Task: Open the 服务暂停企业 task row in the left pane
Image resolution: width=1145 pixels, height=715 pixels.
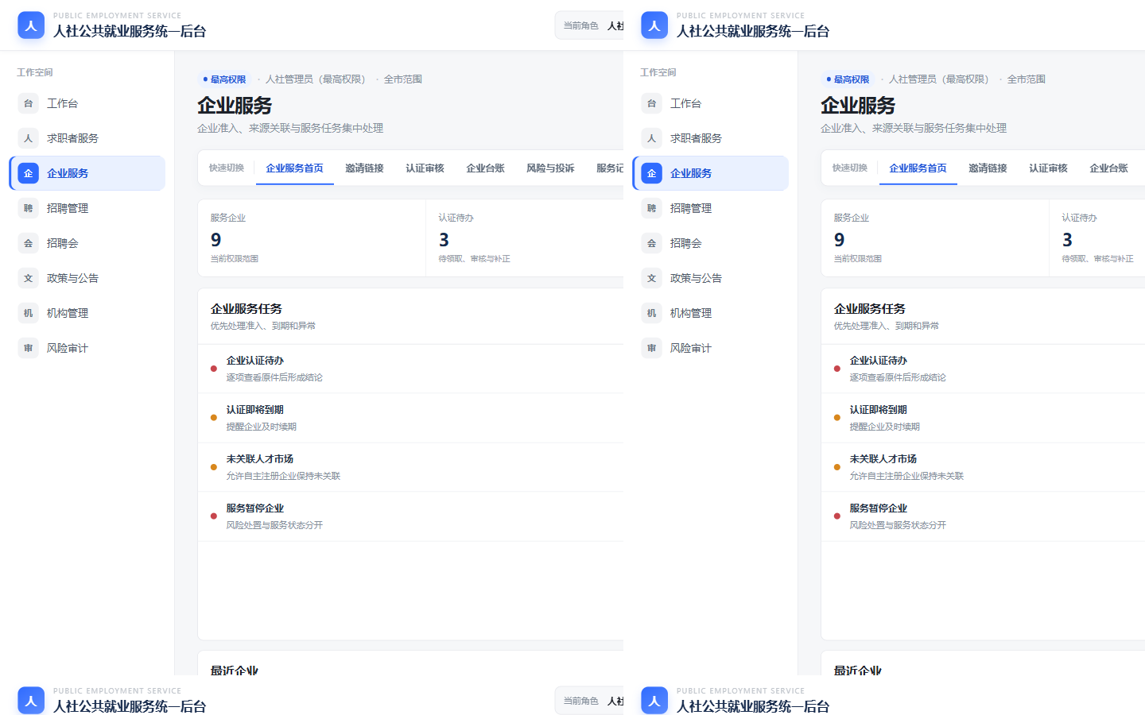Action: pyautogui.click(x=410, y=516)
